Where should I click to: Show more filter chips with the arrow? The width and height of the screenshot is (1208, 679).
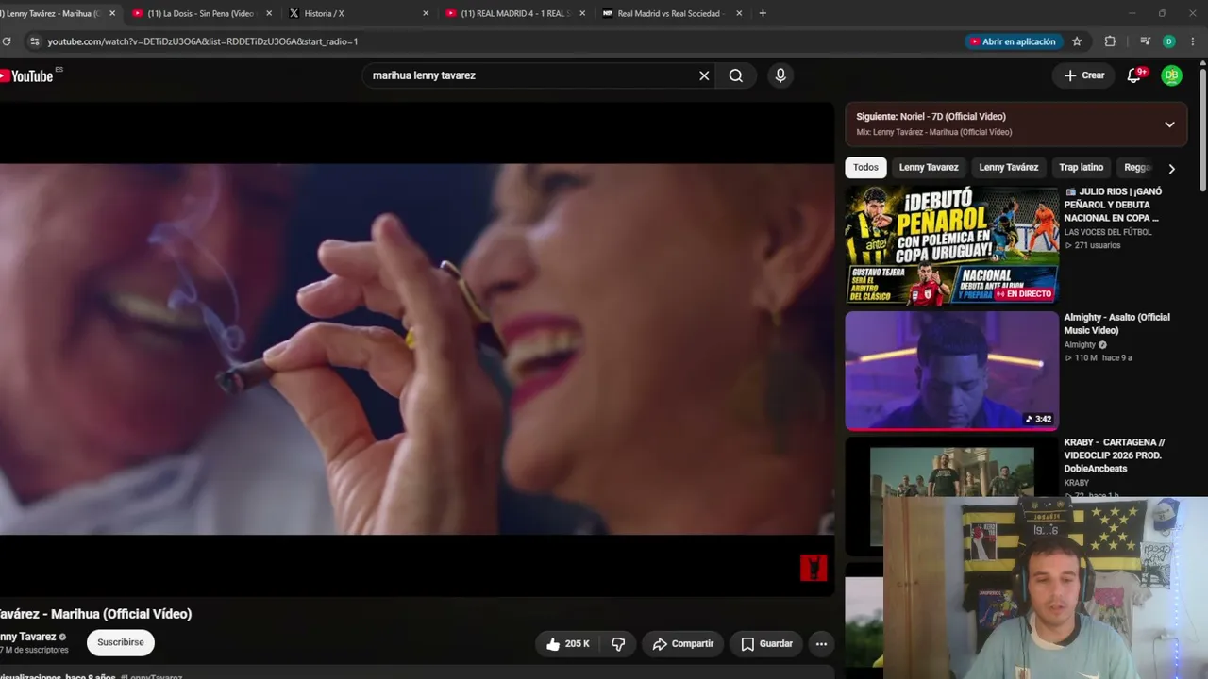tap(1171, 169)
